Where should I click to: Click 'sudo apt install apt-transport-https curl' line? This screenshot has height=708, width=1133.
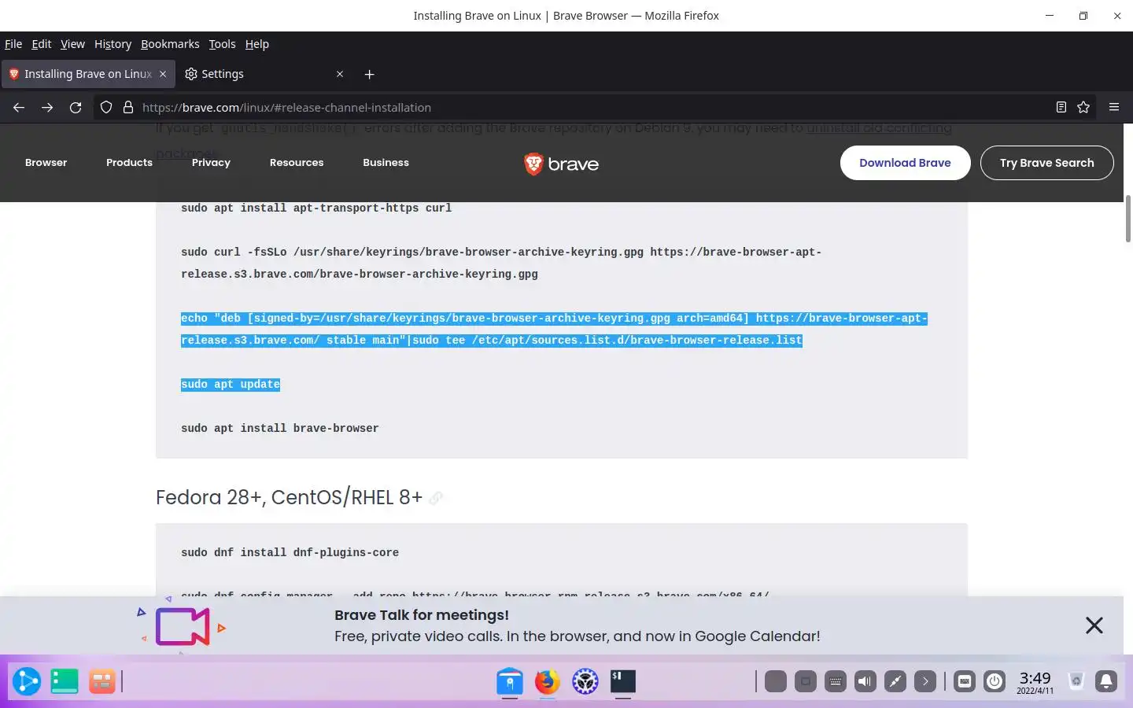[x=316, y=208]
